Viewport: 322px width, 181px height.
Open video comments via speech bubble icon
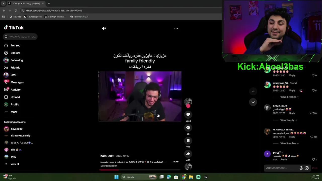pyautogui.click(x=188, y=128)
